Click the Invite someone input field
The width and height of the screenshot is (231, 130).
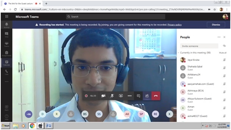coord(199,46)
